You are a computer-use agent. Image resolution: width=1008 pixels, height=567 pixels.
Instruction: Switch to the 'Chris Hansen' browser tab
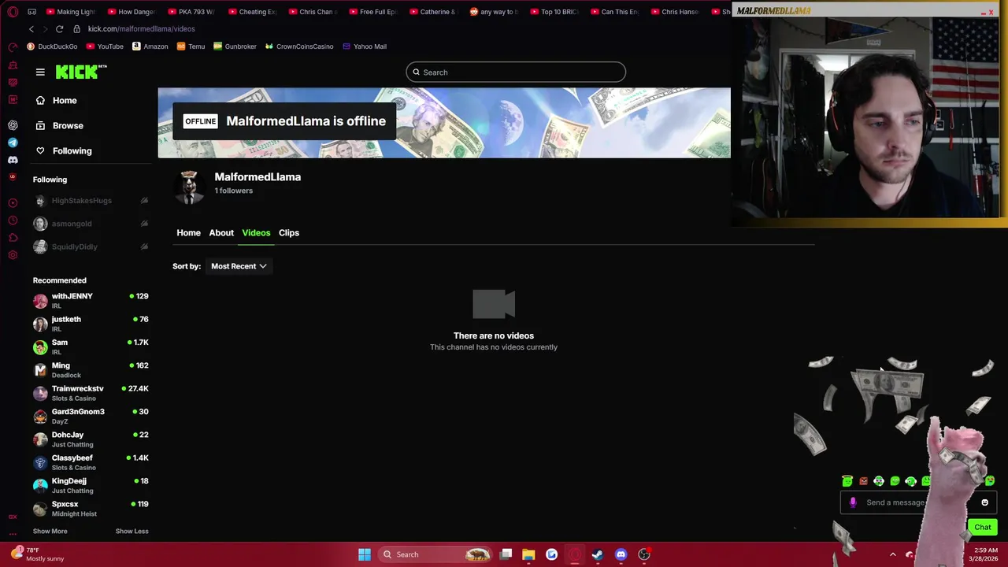click(675, 12)
